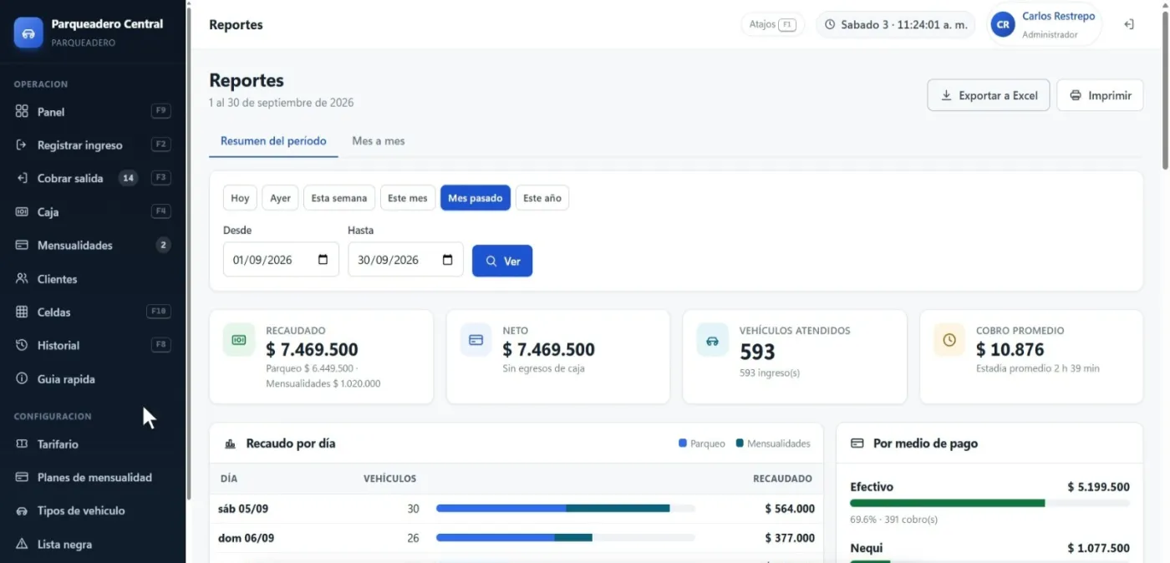Open Panel from the sidebar
The width and height of the screenshot is (1170, 563).
(x=93, y=111)
